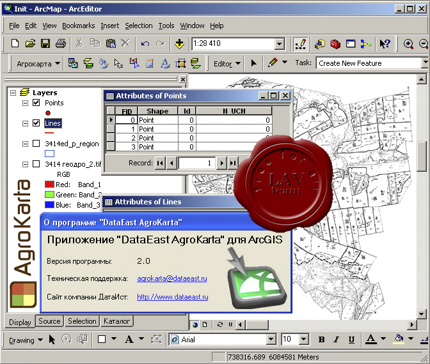
Task: Delete with the X toolbar icon
Action: [125, 43]
